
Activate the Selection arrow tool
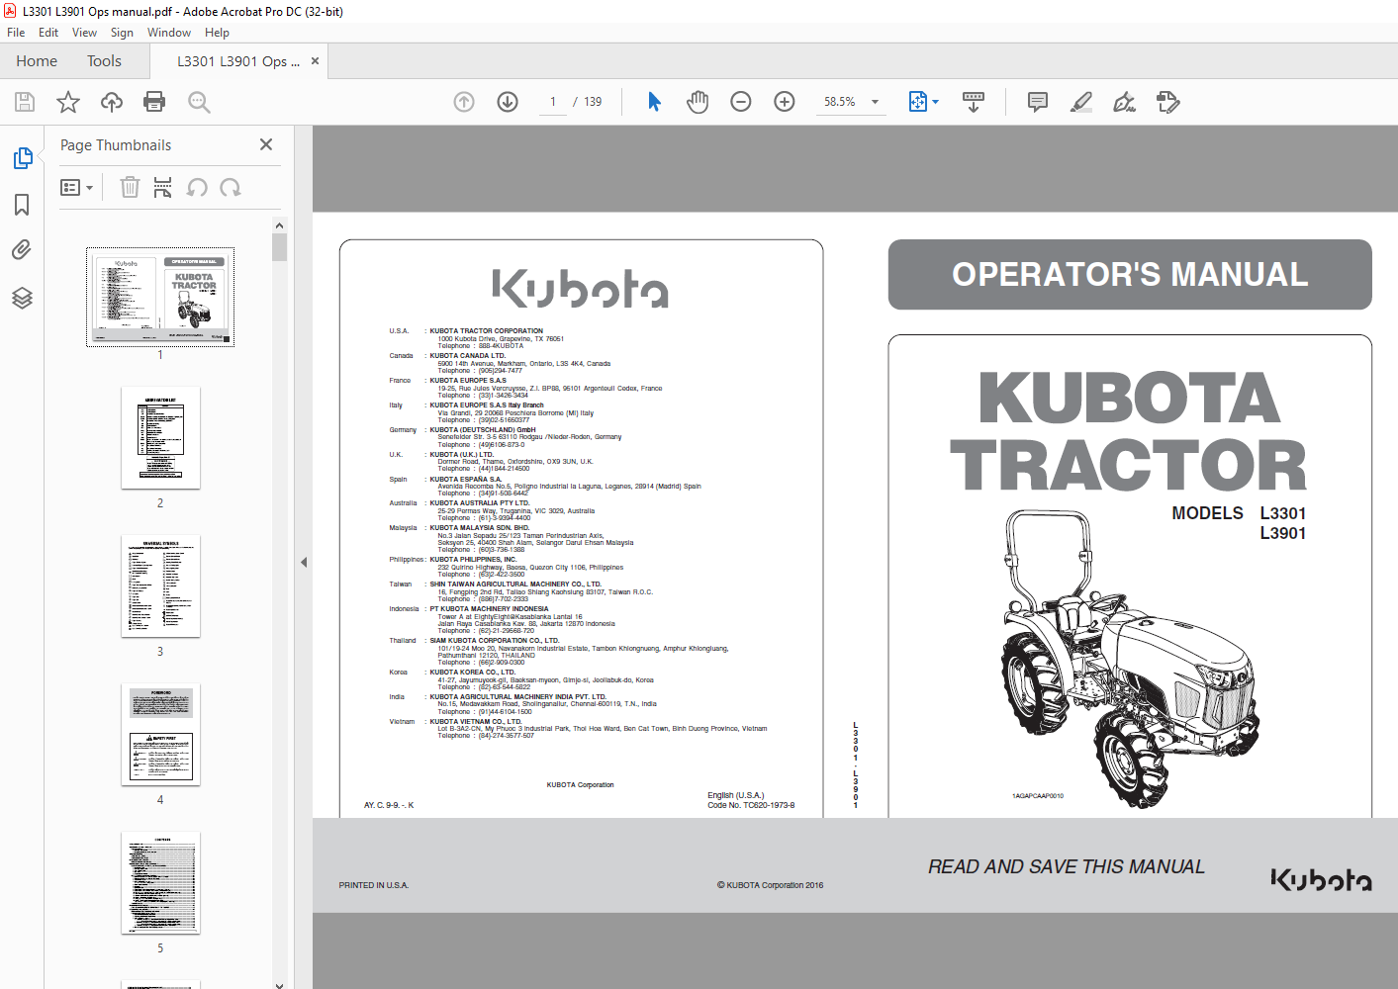pos(654,102)
